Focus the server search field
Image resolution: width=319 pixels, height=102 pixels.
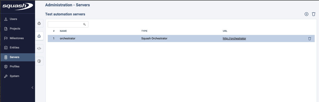[68, 24]
